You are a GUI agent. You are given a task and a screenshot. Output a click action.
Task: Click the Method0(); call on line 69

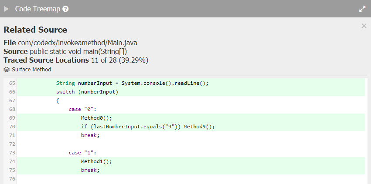coord(96,118)
